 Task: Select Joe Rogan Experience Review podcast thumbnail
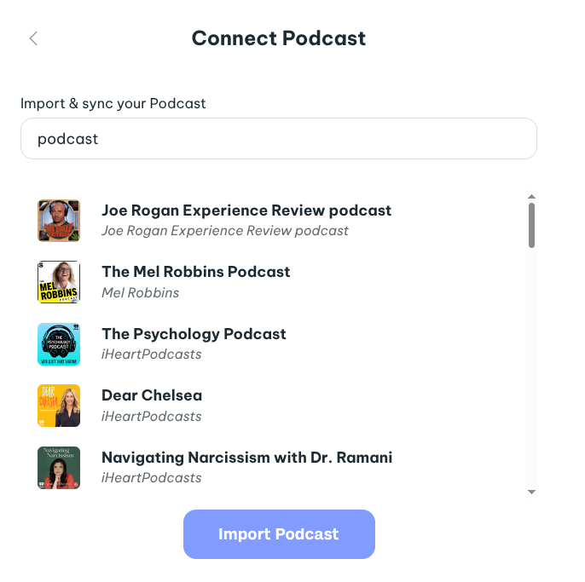tap(59, 221)
